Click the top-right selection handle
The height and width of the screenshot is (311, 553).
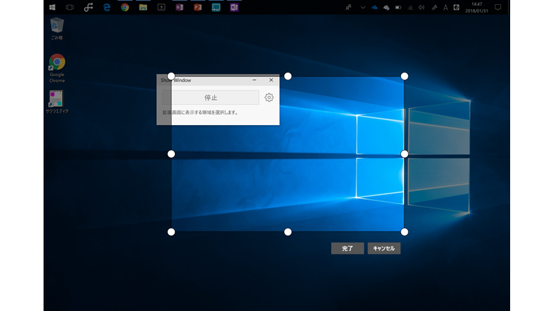[404, 76]
